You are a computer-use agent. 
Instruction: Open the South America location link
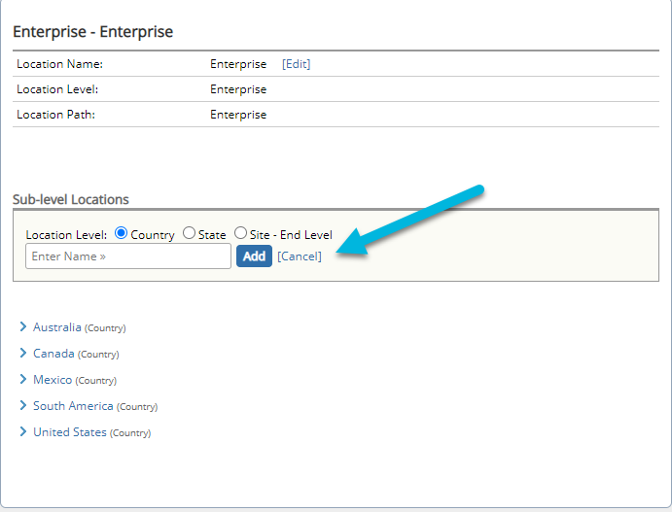[73, 405]
